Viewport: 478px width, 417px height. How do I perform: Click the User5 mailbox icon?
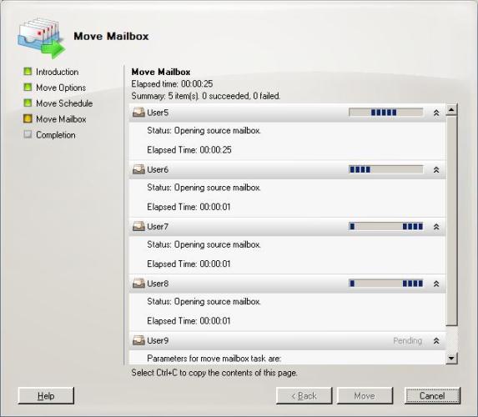point(138,113)
